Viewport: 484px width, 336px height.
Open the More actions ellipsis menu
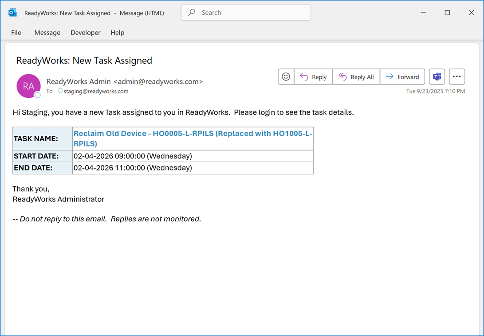pyautogui.click(x=456, y=77)
